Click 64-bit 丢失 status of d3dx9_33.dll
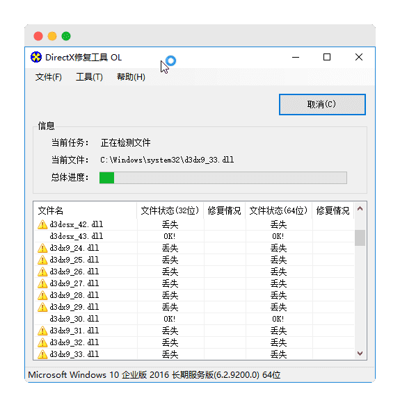Screen dimensions: 400x407 tap(279, 354)
